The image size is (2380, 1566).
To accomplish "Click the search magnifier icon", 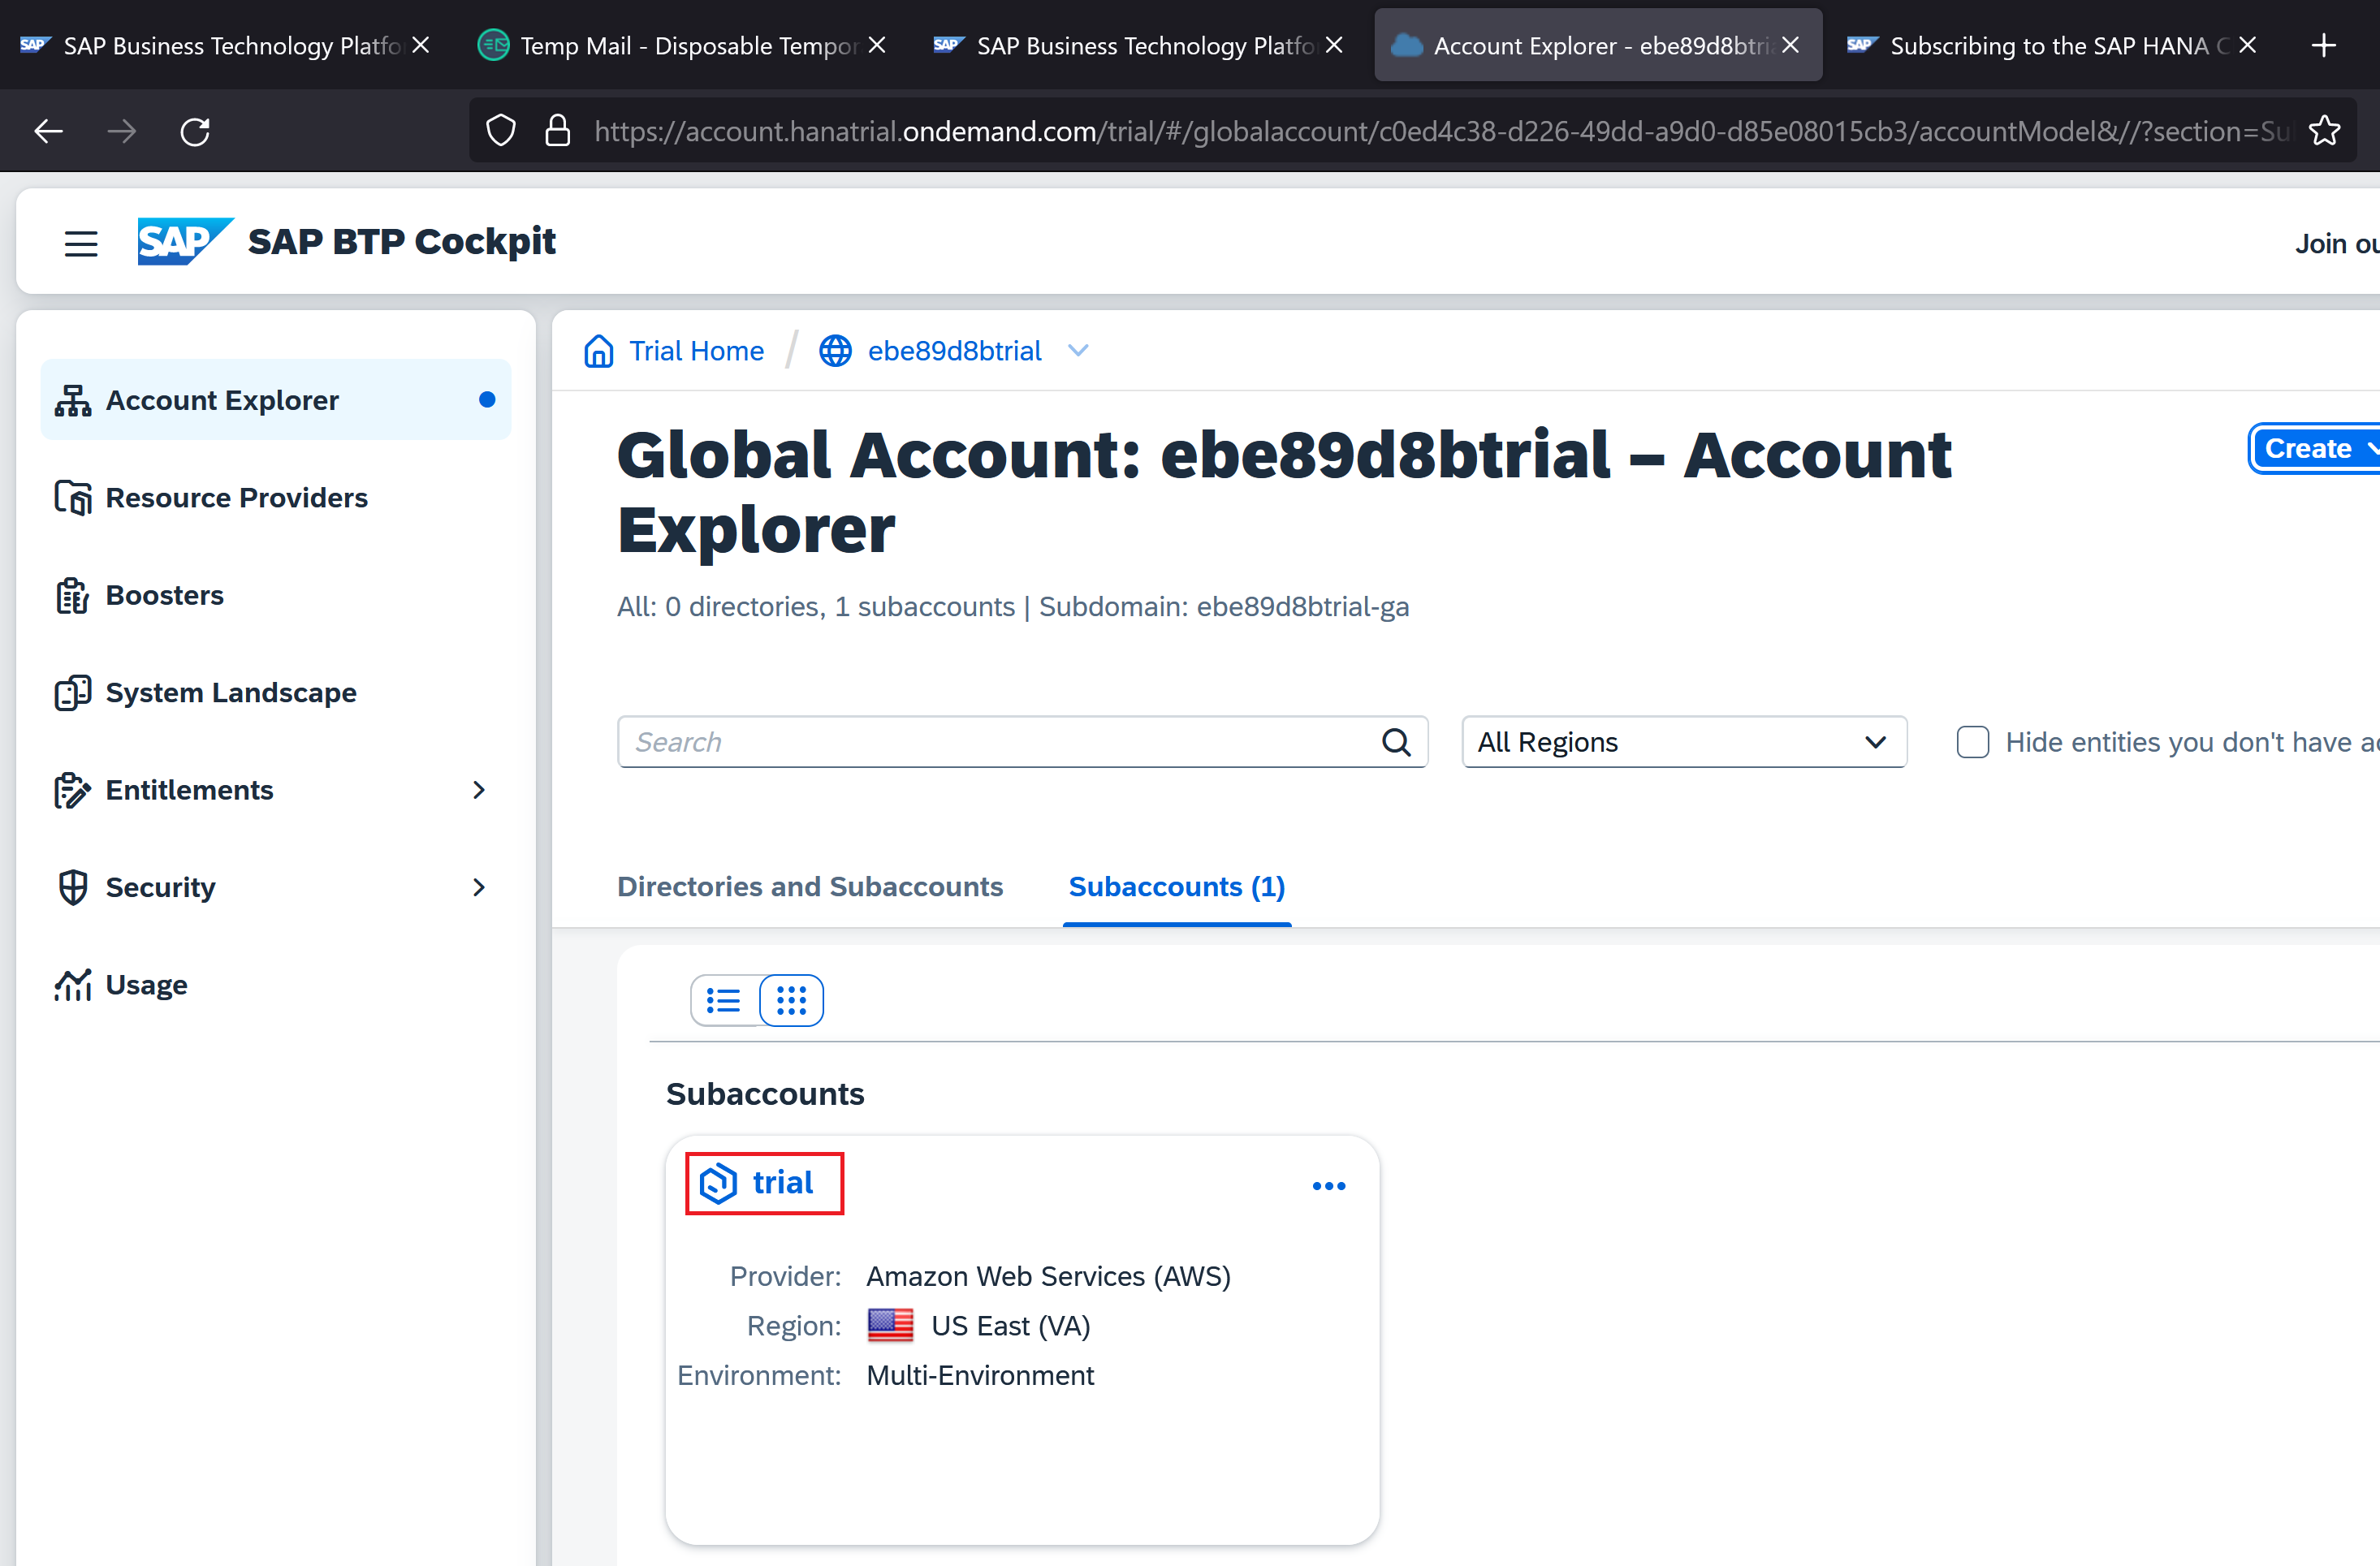I will tap(1396, 742).
